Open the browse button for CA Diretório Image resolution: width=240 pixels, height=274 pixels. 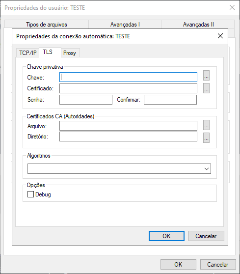pyautogui.click(x=206, y=137)
